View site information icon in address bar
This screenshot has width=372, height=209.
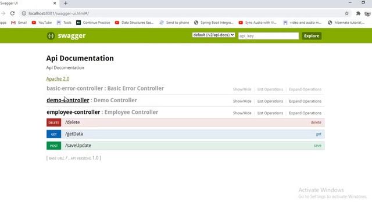click(x=24, y=13)
